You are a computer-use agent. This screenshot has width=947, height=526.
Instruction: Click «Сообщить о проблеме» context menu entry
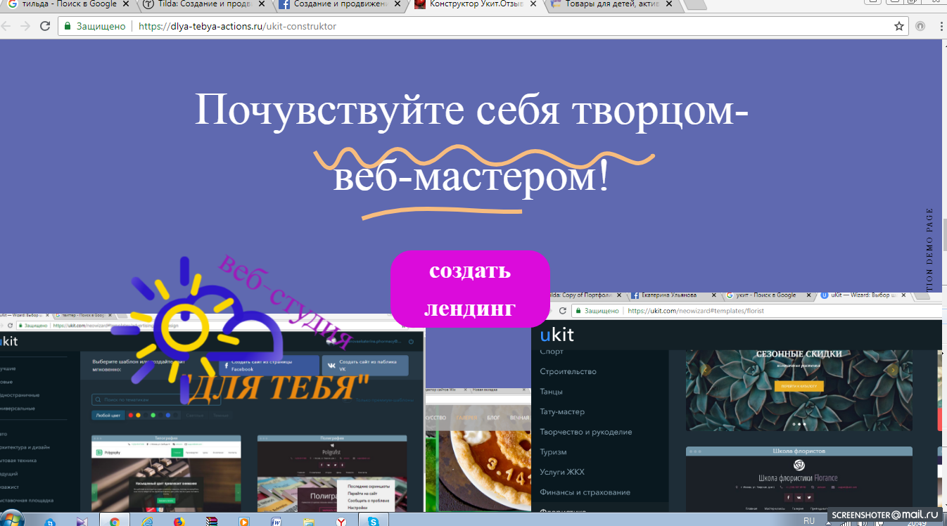[369, 501]
